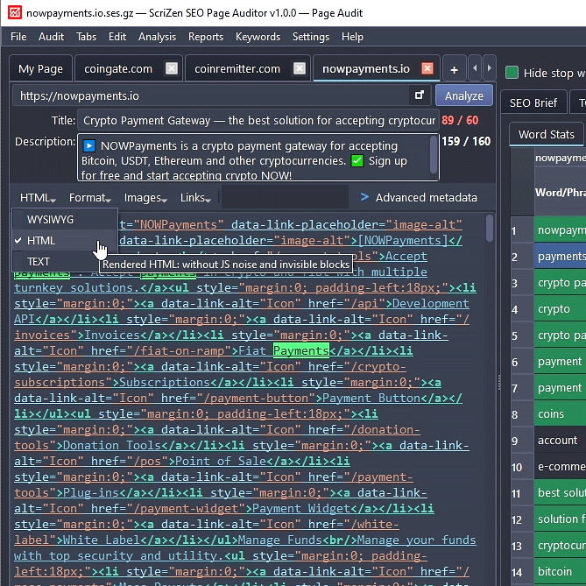Viewport: 586px width, 586px height.
Task: Open URL in external browser icon
Action: 420,95
